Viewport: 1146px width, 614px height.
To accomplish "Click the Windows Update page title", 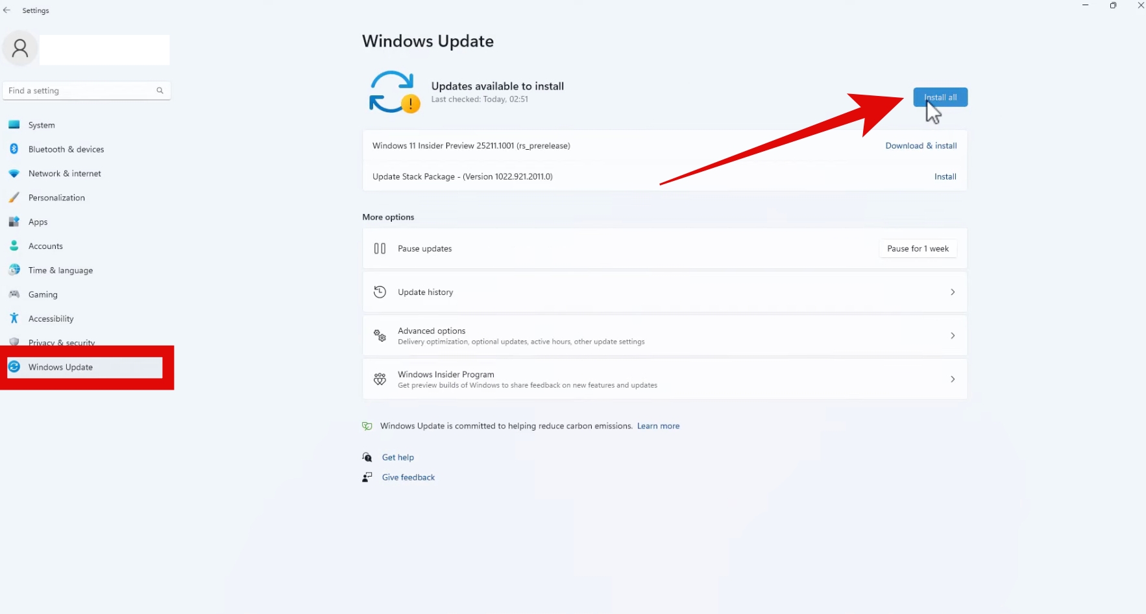I will coord(428,41).
